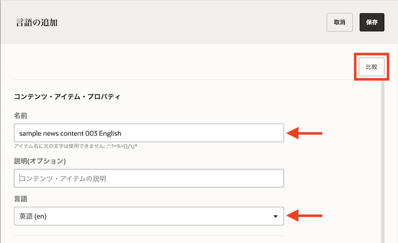This screenshot has width=398, height=243.
Task: Click the red arrow beside the name field
Action: tap(305, 133)
